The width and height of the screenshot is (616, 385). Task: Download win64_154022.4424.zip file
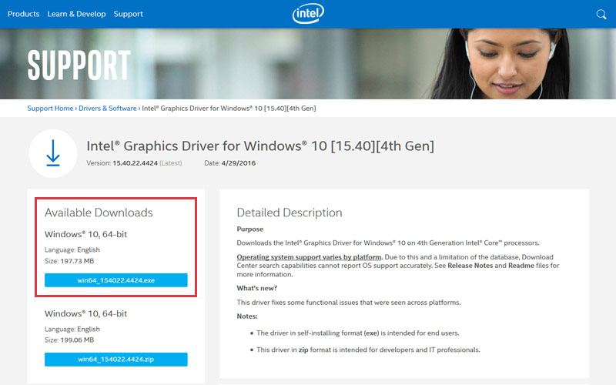point(116,359)
